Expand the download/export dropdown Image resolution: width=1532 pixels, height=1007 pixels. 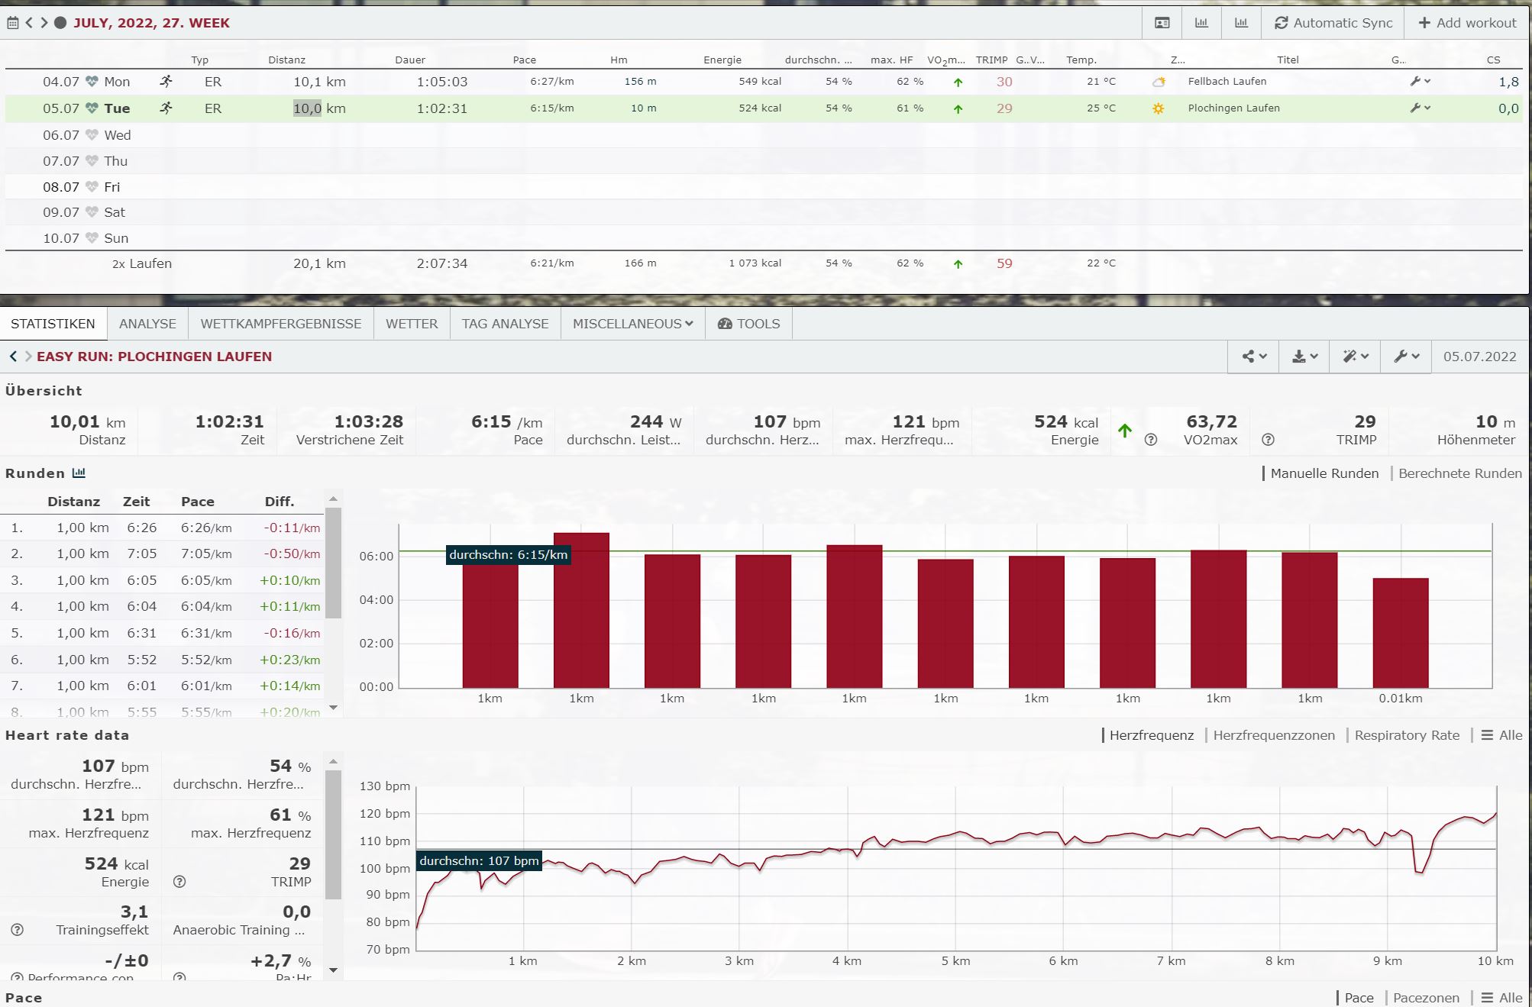point(1304,357)
